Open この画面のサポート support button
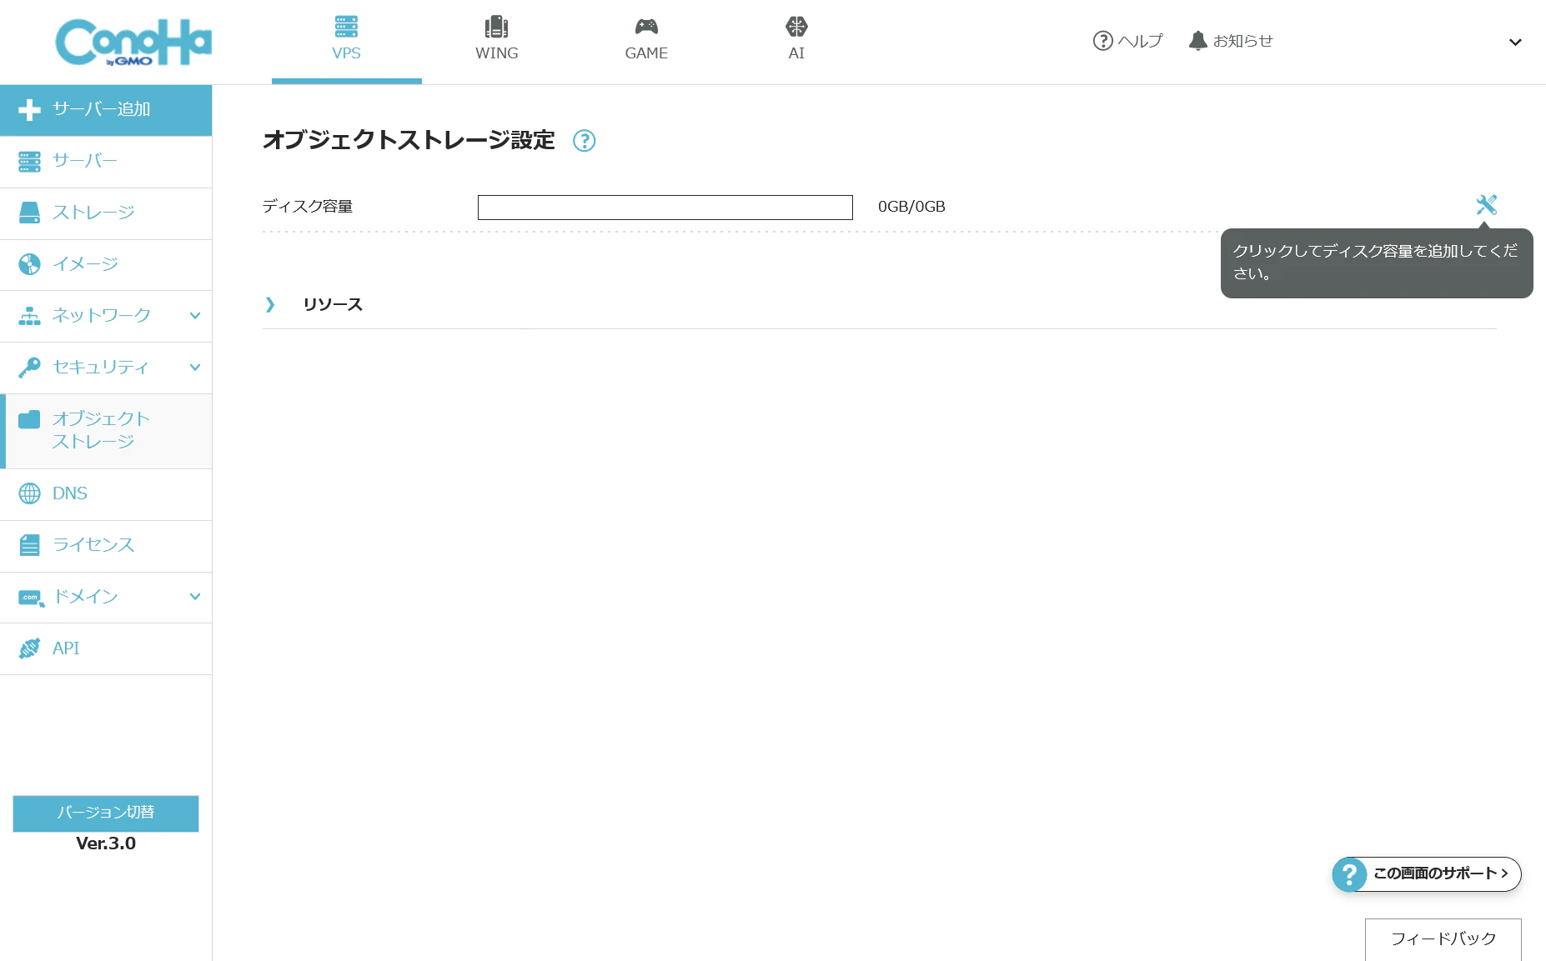 click(1426, 874)
